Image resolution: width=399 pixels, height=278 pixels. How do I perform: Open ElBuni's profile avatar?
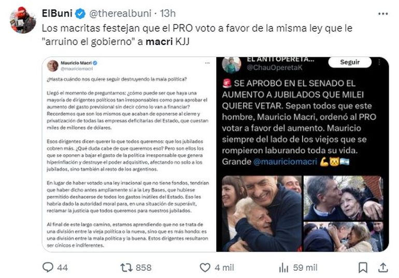tap(23, 20)
